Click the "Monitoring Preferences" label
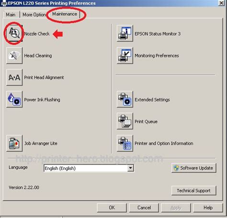The height and width of the screenshot is (218, 227). (x=157, y=56)
